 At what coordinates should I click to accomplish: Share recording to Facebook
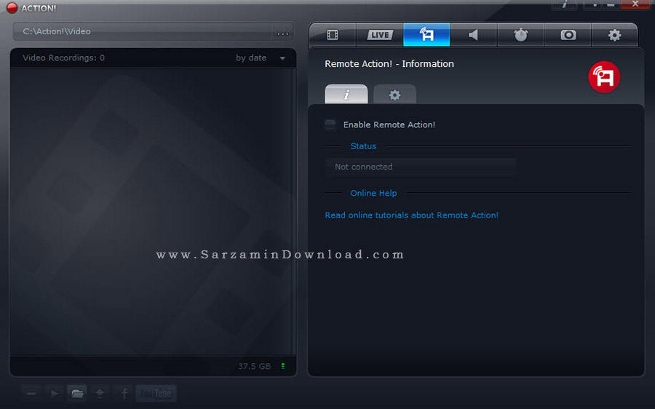point(124,393)
